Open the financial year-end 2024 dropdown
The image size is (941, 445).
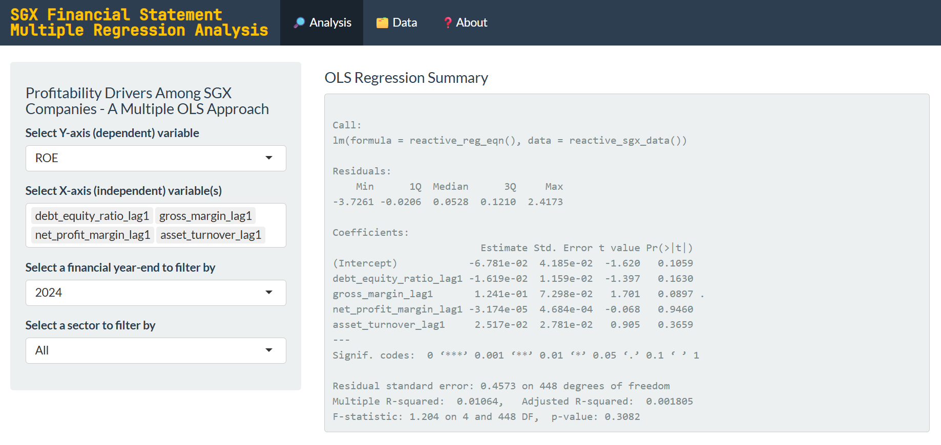pyautogui.click(x=156, y=293)
